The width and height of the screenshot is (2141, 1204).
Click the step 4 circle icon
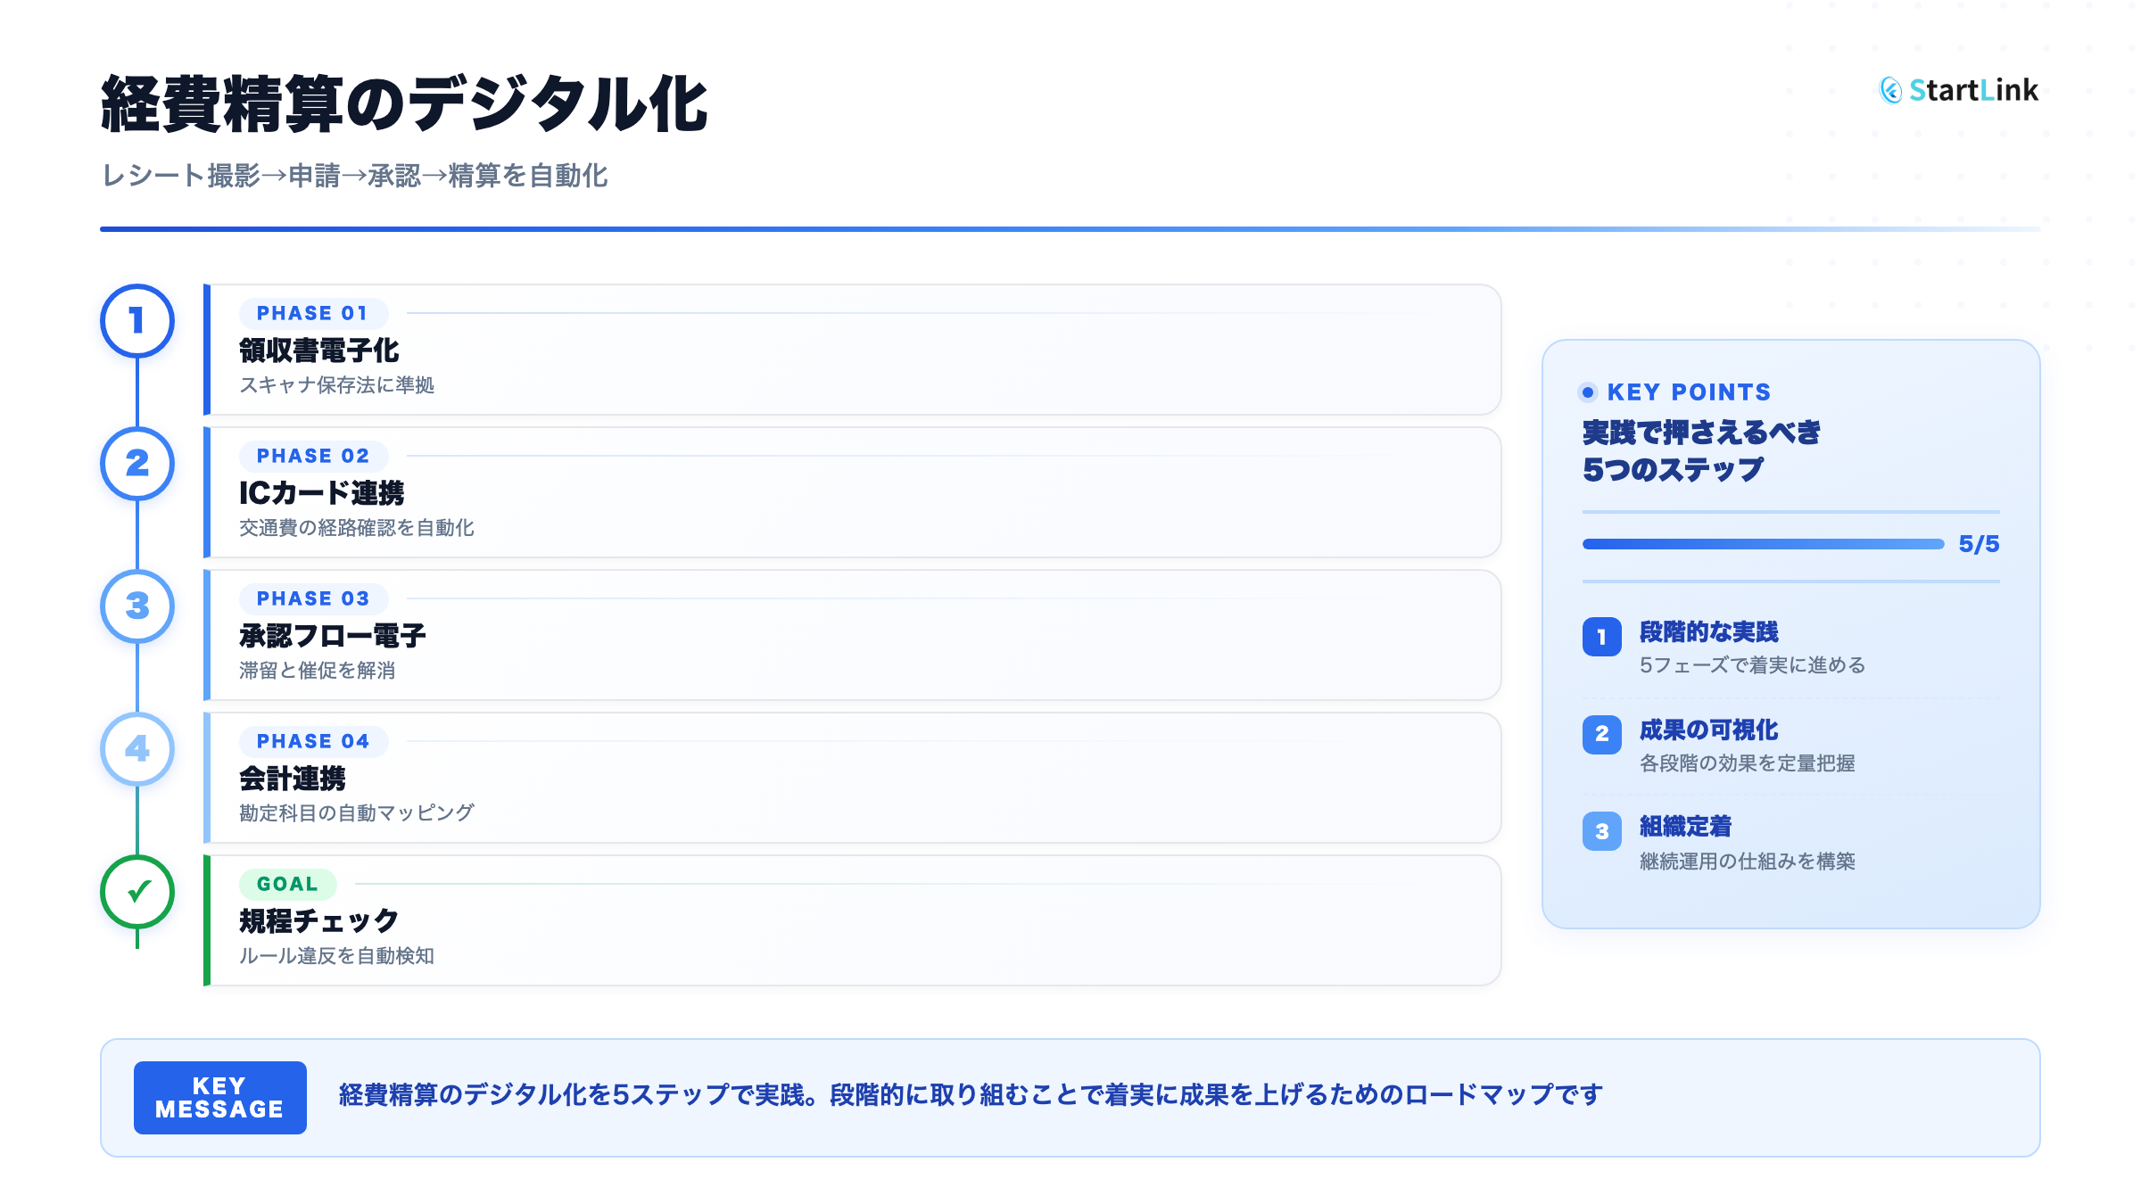pos(136,749)
